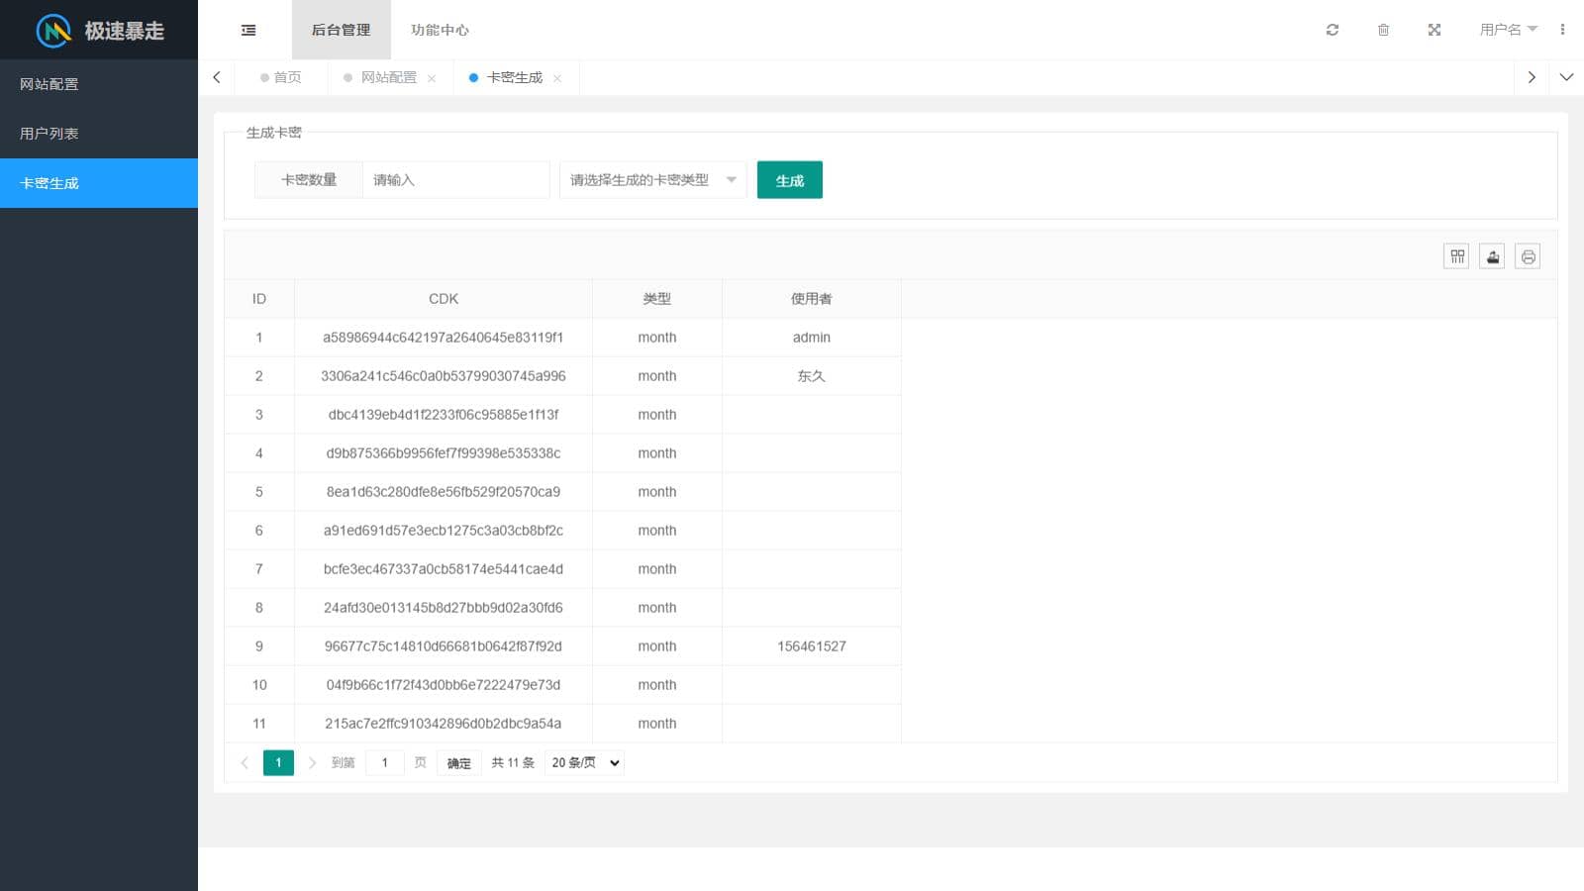
Task: Click the 卡密数量 input field
Action: (455, 180)
